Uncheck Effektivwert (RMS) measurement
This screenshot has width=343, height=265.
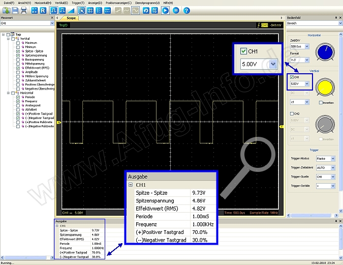pyautogui.click(x=18, y=68)
